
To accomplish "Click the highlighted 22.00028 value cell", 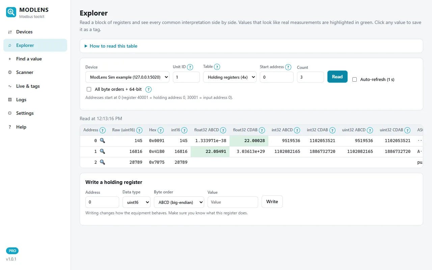I will click(249, 141).
